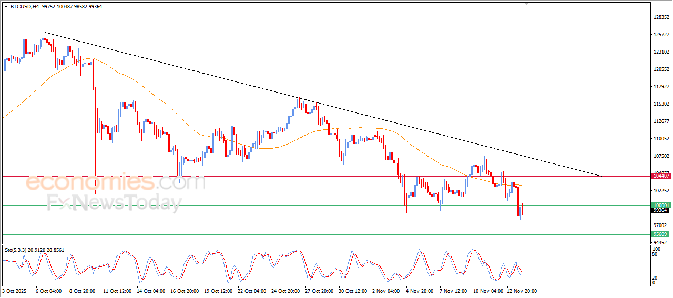The height and width of the screenshot is (298, 673).
Task: Click the 102252 price scale value
Action: [x=661, y=191]
